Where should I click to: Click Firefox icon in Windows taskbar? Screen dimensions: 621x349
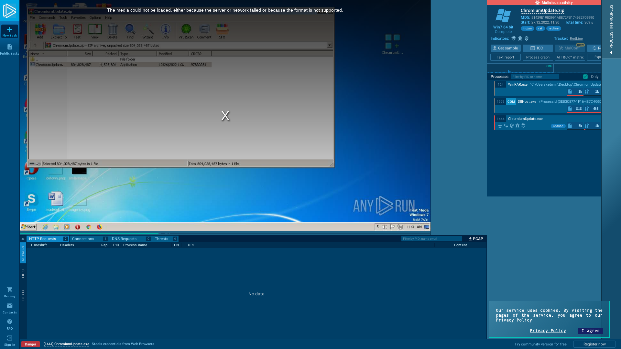[x=99, y=227]
